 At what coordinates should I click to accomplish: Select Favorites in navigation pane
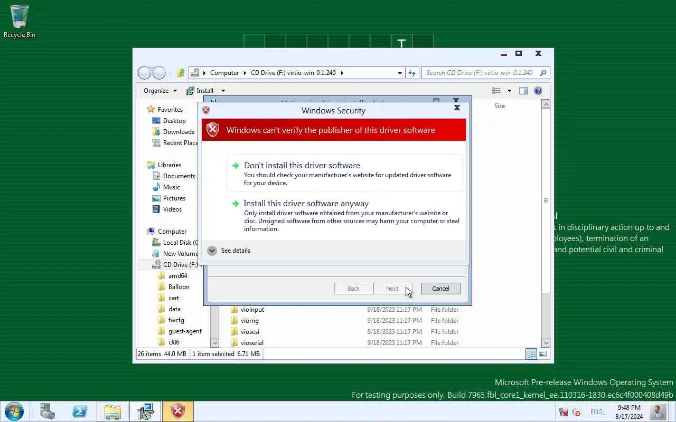tap(165, 110)
